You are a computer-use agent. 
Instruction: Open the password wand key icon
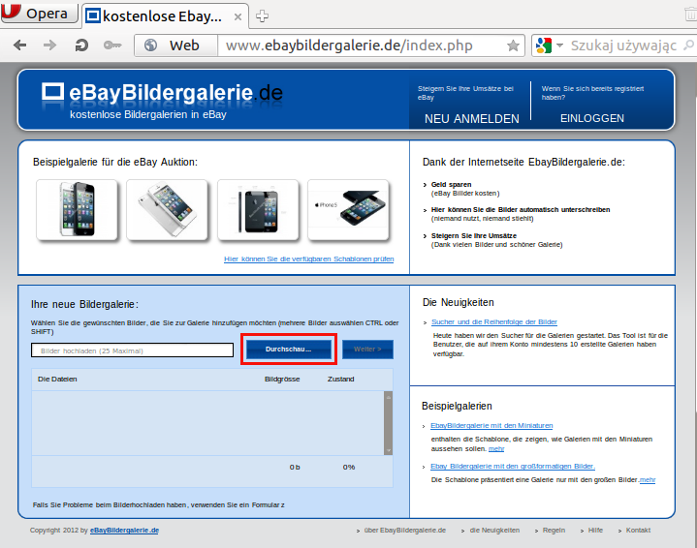(x=112, y=45)
